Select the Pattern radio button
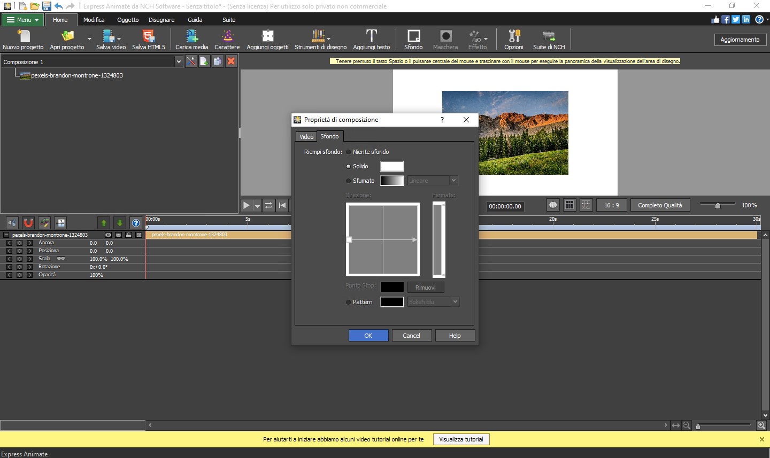Image resolution: width=770 pixels, height=458 pixels. click(349, 302)
